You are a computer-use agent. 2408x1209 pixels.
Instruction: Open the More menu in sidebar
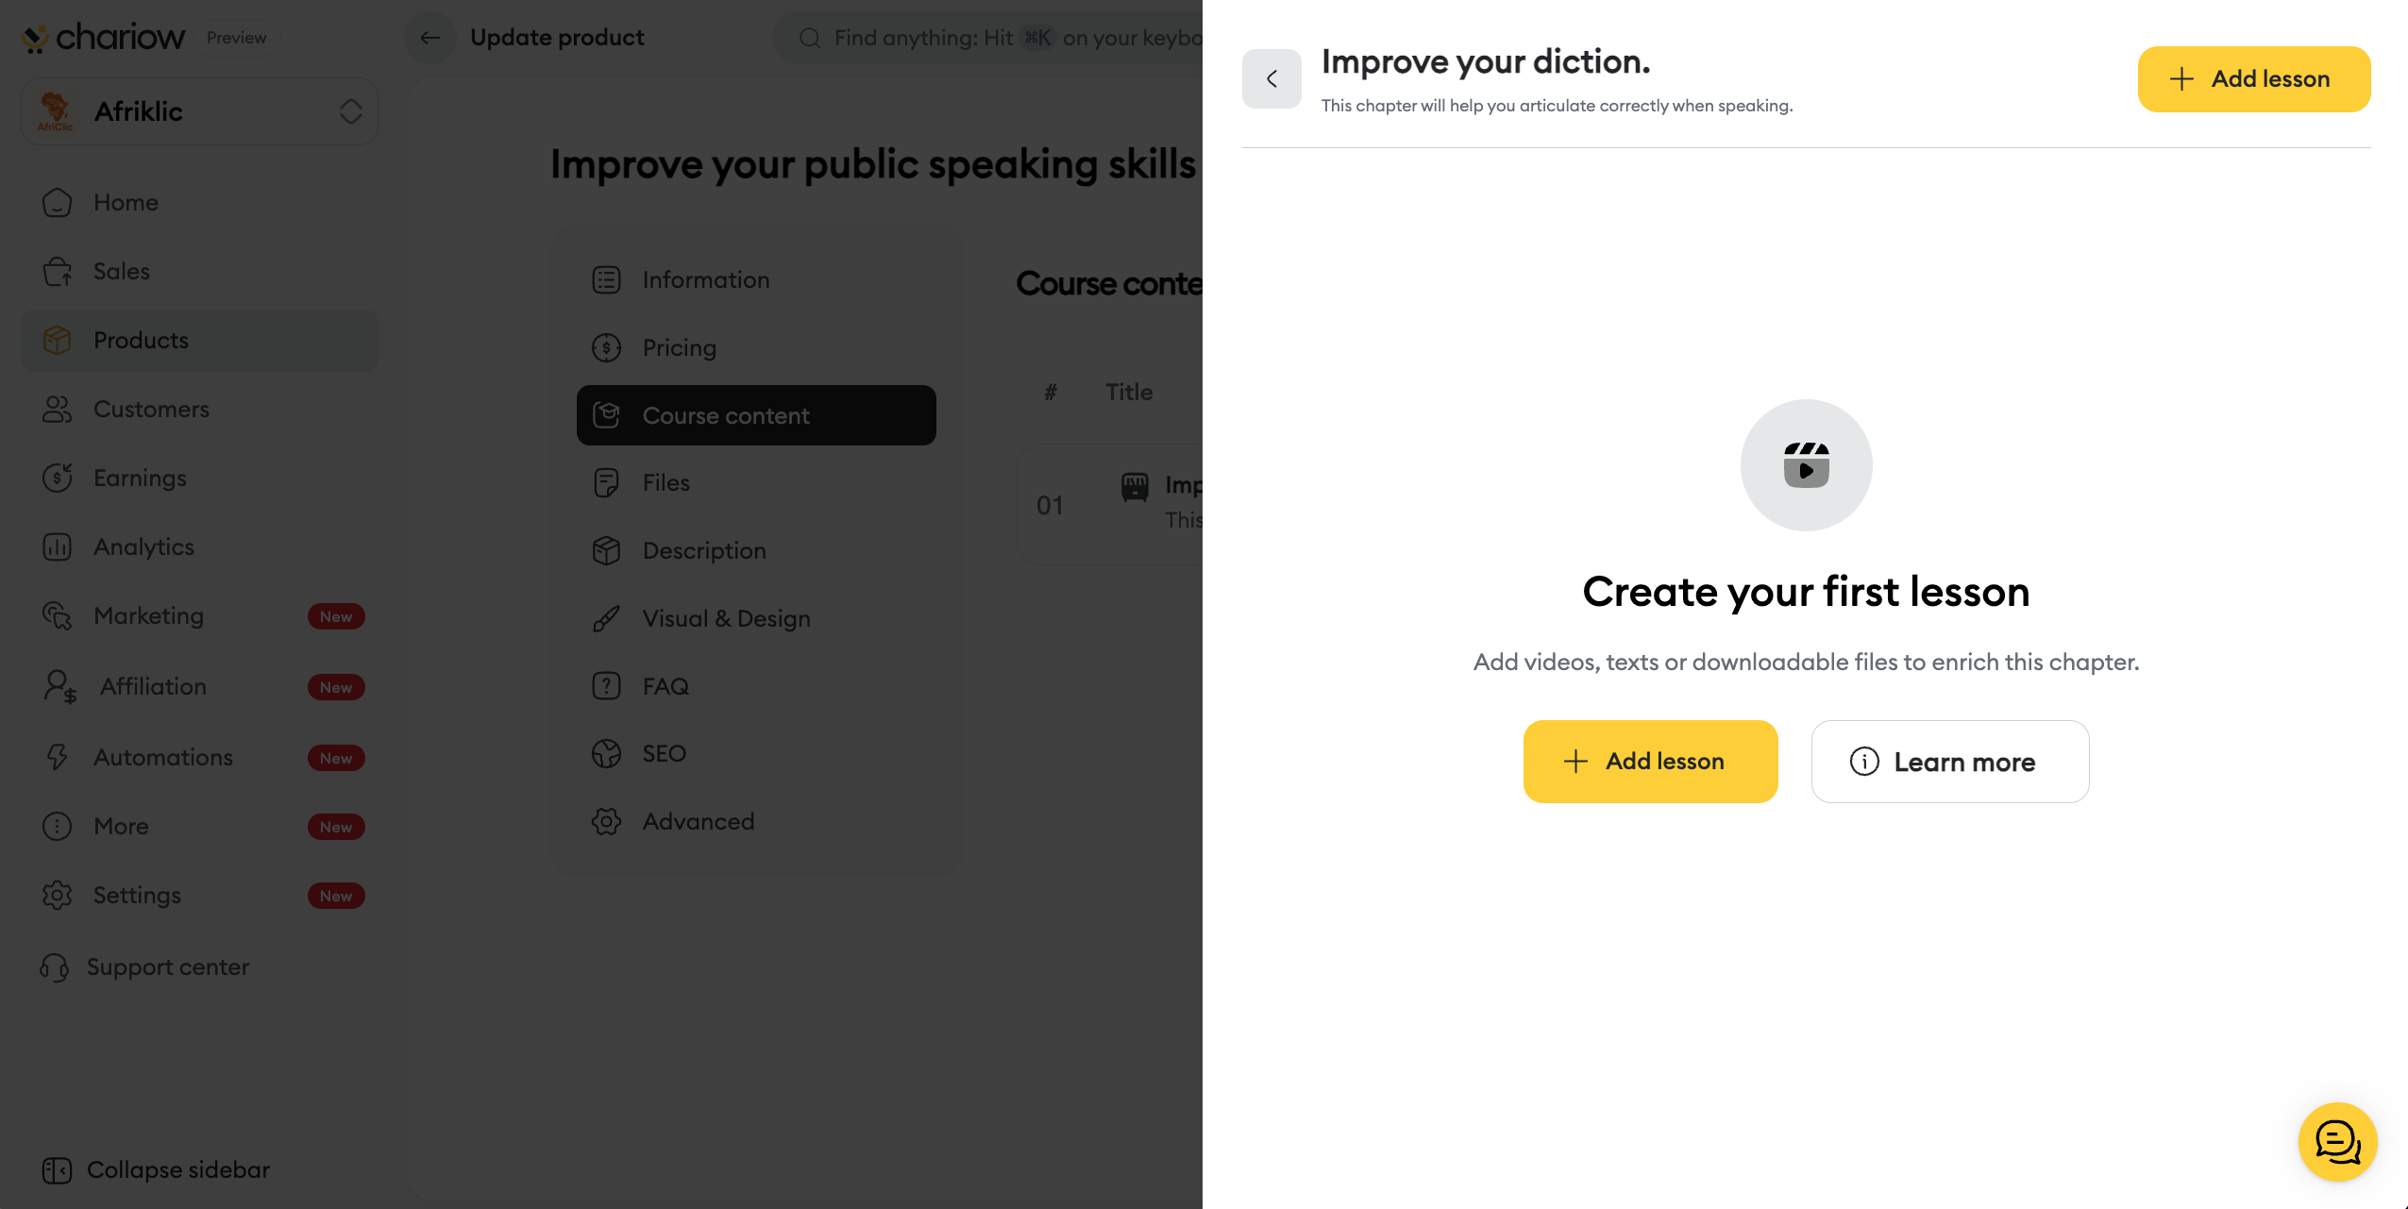click(x=122, y=827)
